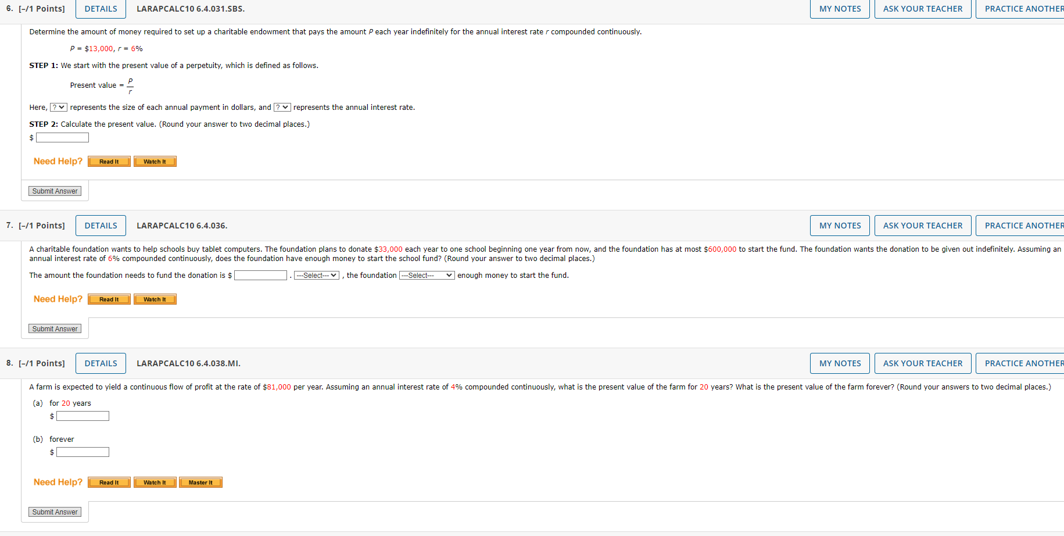Click Watch It for question 8
This screenshot has width=1064, height=536.
click(x=155, y=482)
